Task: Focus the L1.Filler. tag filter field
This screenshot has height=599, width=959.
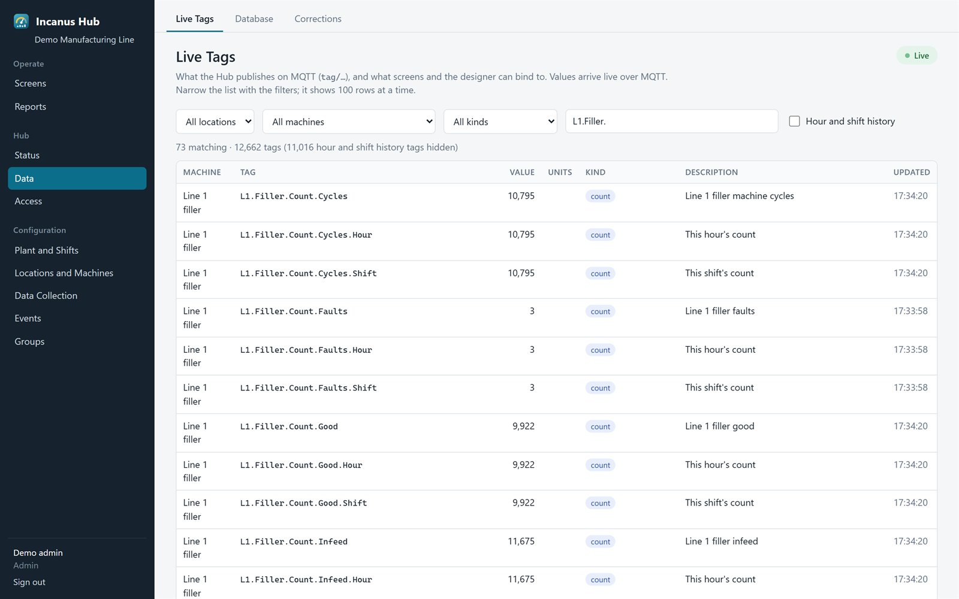Action: point(672,121)
